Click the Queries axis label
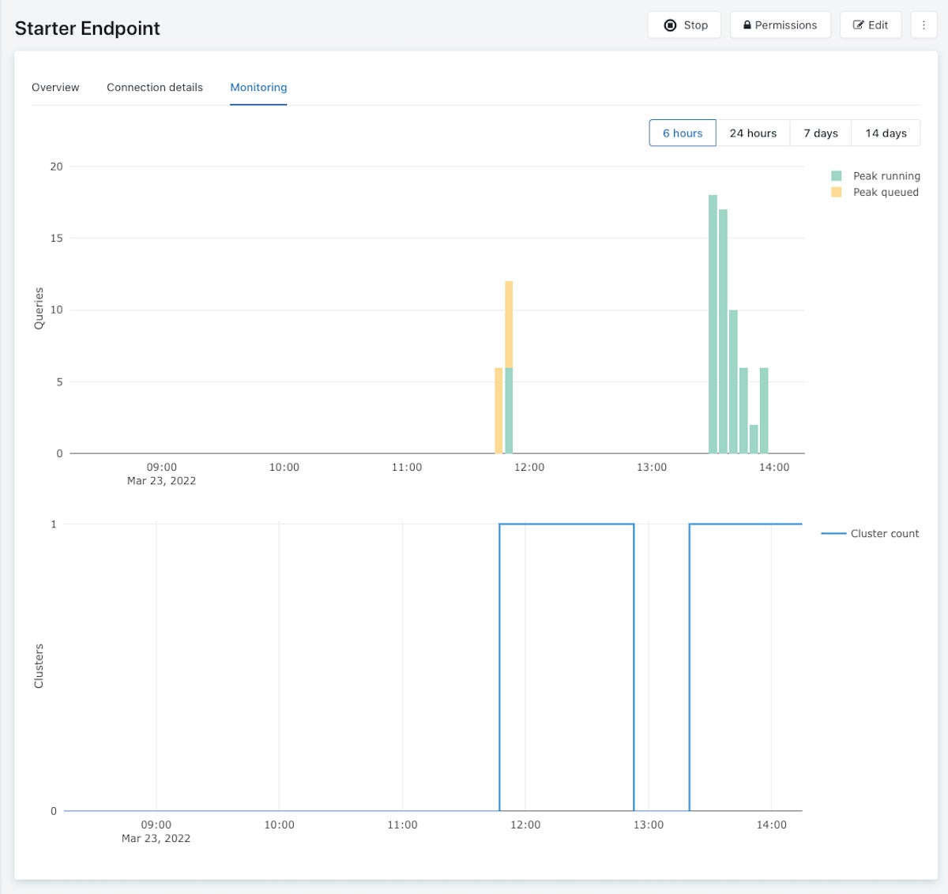This screenshot has height=894, width=948. [x=39, y=308]
